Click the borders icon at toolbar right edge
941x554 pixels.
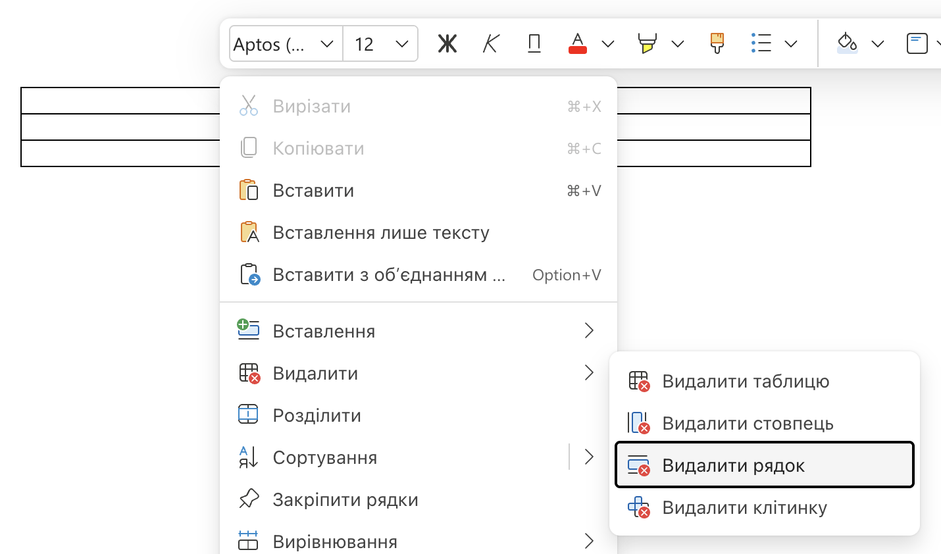click(x=917, y=44)
